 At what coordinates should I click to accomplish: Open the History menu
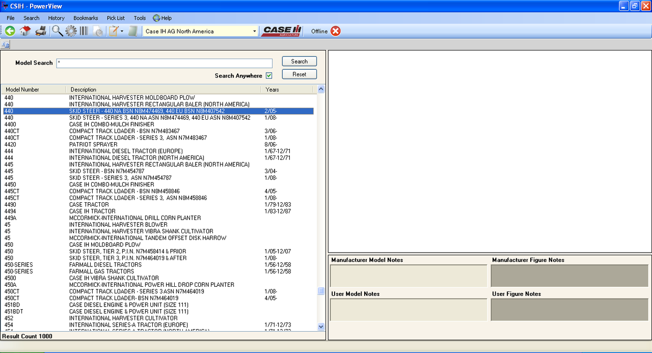tap(57, 18)
